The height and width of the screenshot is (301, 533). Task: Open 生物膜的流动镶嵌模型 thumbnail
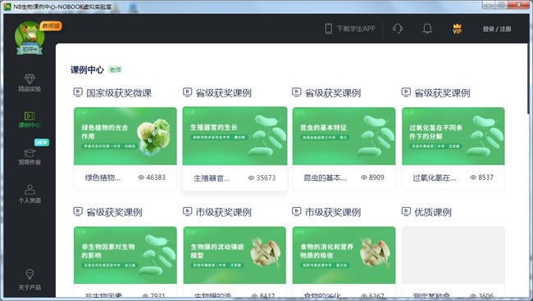(235, 255)
